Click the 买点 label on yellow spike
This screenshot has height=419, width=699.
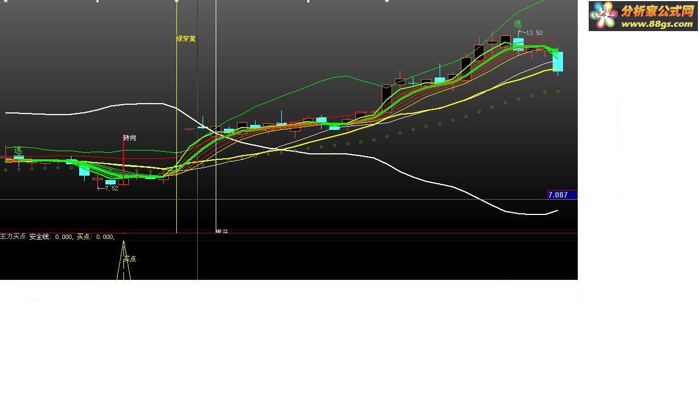130,259
